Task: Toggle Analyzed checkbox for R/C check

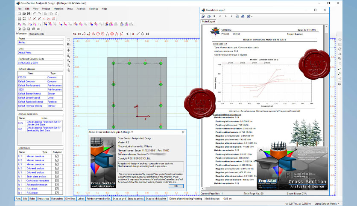Action: (x=57, y=189)
